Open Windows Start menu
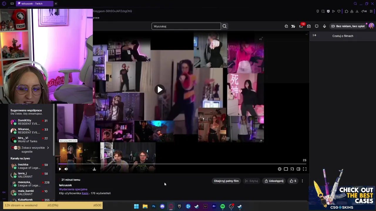The image size is (376, 211). pyautogui.click(x=136, y=206)
